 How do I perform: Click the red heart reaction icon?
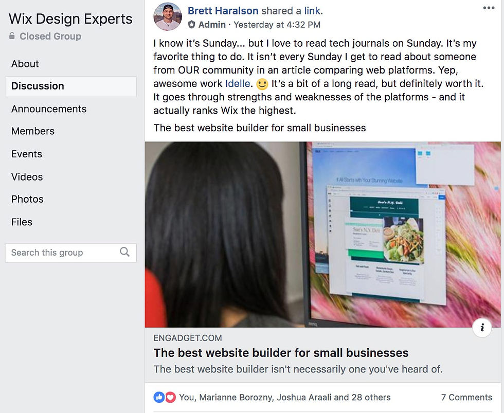(x=170, y=397)
